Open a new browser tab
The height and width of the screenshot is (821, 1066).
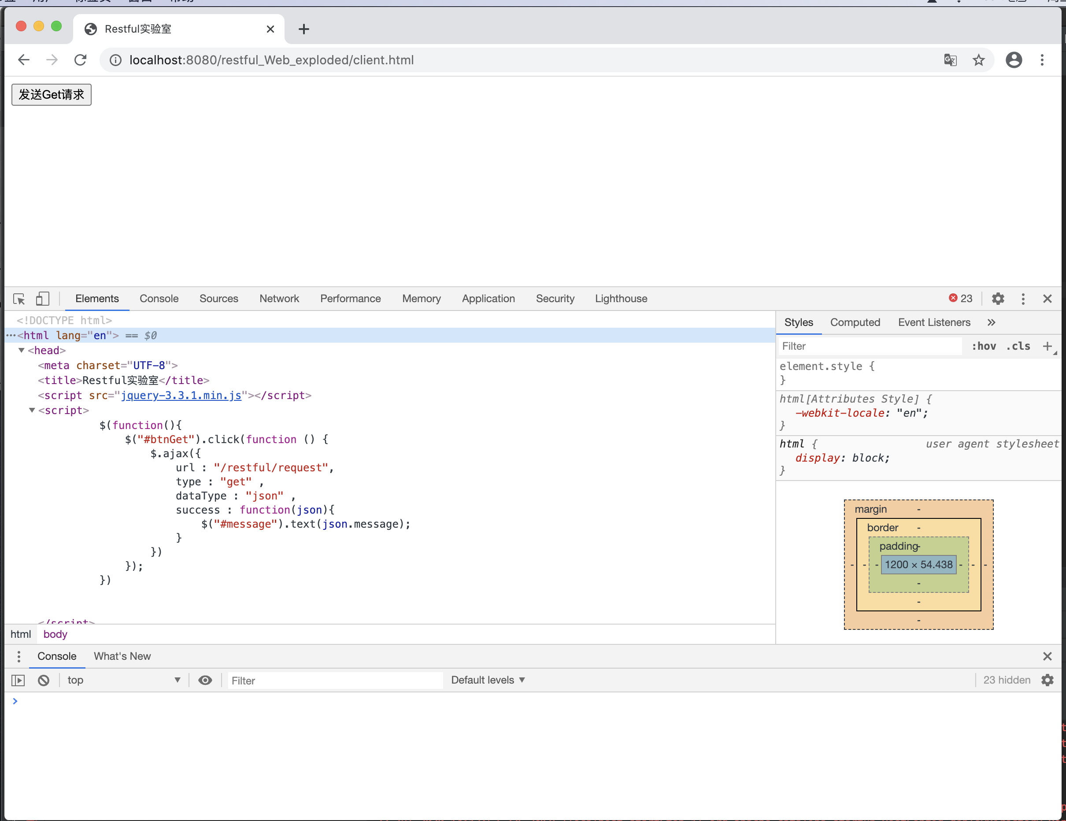(x=304, y=29)
